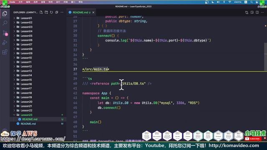Open the root README.md marked M
This screenshot has width=267, height=150.
point(38,124)
